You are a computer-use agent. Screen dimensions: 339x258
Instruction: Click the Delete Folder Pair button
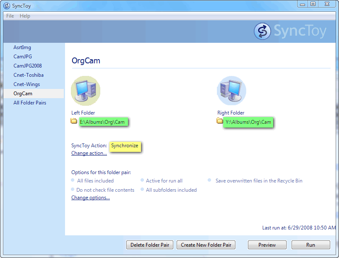pyautogui.click(x=150, y=245)
